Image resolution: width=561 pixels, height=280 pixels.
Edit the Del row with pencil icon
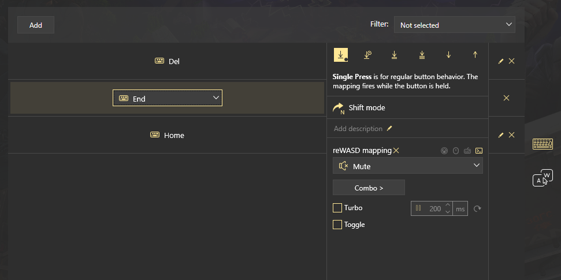pyautogui.click(x=501, y=61)
